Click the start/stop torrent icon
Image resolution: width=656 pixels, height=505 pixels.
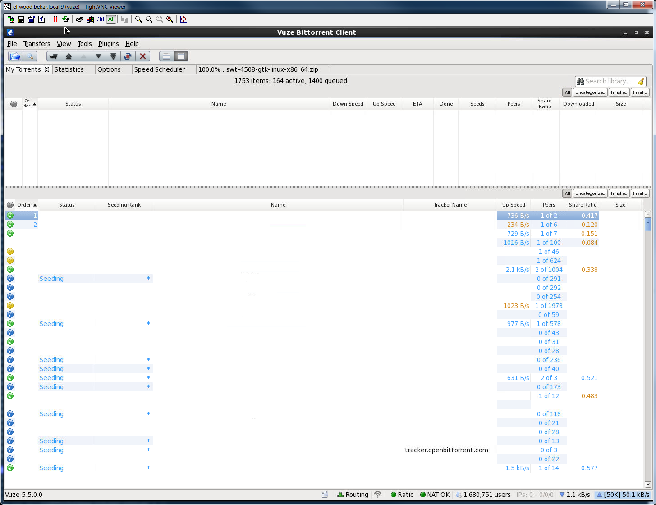128,56
